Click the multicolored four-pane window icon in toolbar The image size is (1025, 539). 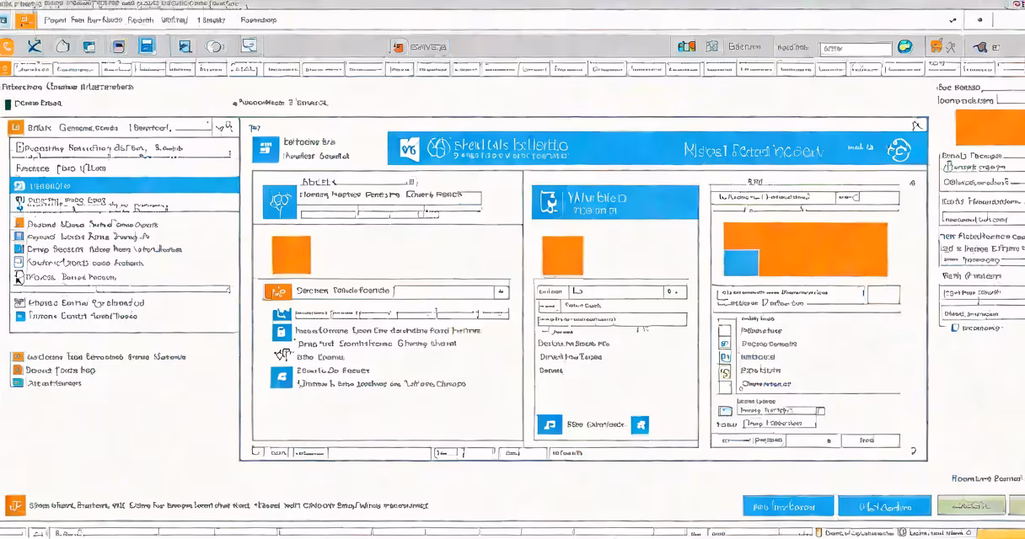click(687, 47)
